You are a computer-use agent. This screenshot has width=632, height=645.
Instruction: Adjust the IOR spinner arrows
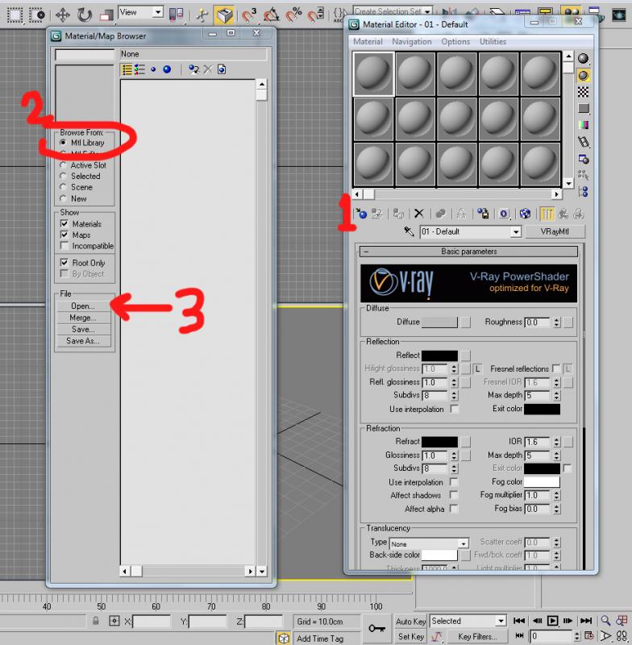tap(557, 442)
